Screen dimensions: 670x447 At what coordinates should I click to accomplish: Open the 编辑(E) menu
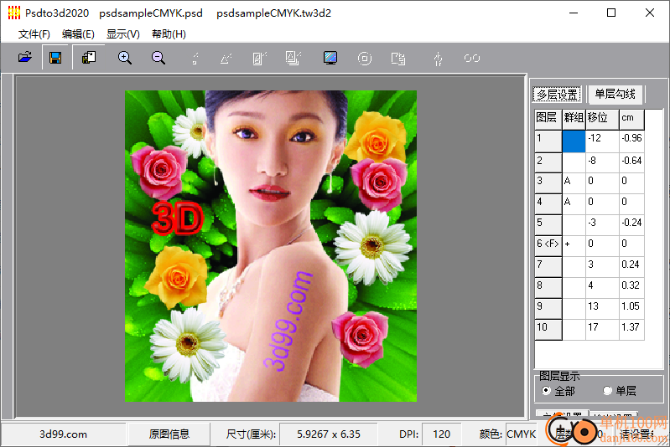tap(78, 34)
